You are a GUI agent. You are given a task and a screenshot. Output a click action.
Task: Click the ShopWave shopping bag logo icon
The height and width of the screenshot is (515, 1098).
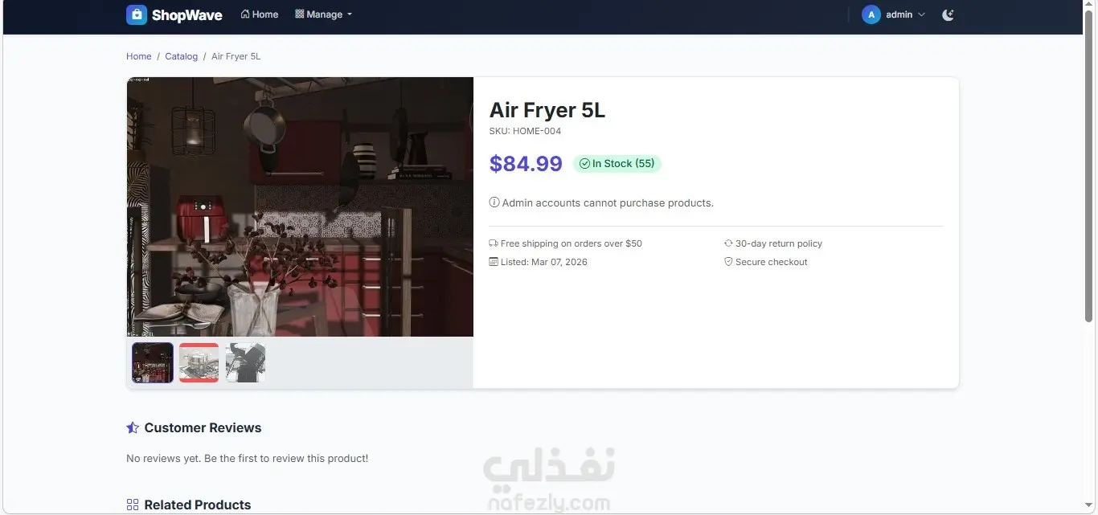[x=137, y=14]
